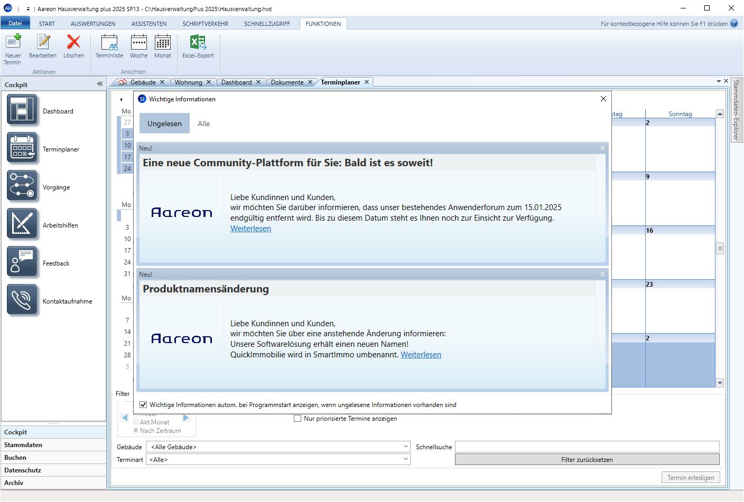Enable Nur priorisierte Termine anzeigen
The image size is (744, 502).
point(297,419)
